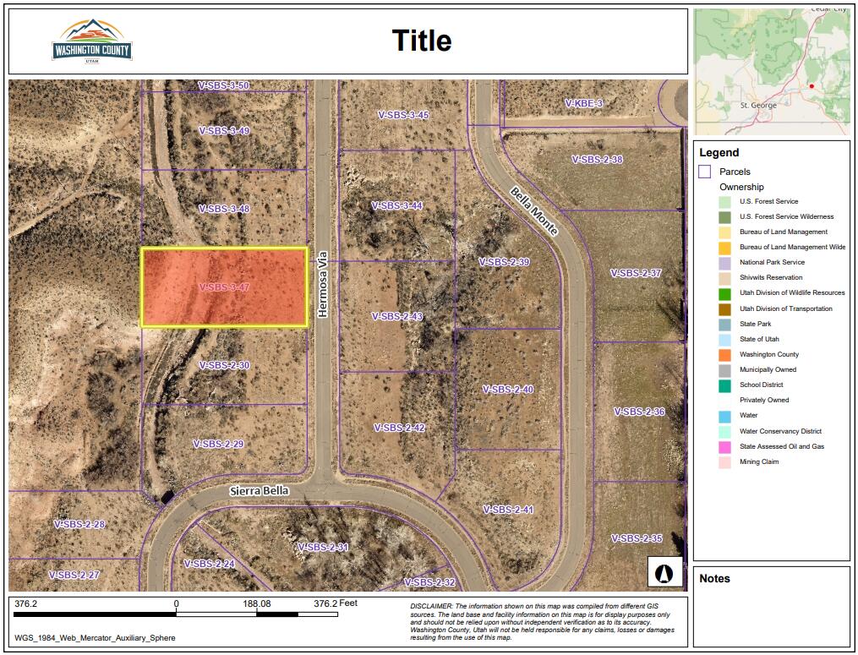Click the Washington County Utah logo
The height and width of the screenshot is (655, 858).
(92, 42)
